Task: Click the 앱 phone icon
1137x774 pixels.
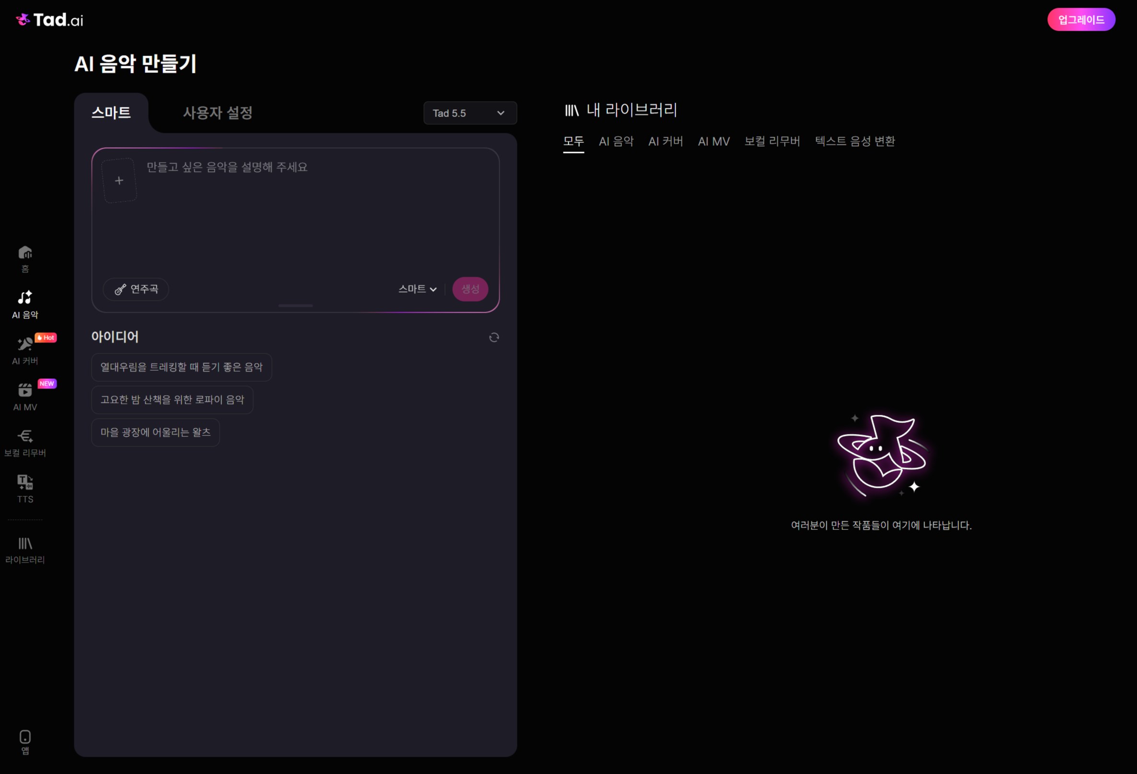Action: pos(25,742)
